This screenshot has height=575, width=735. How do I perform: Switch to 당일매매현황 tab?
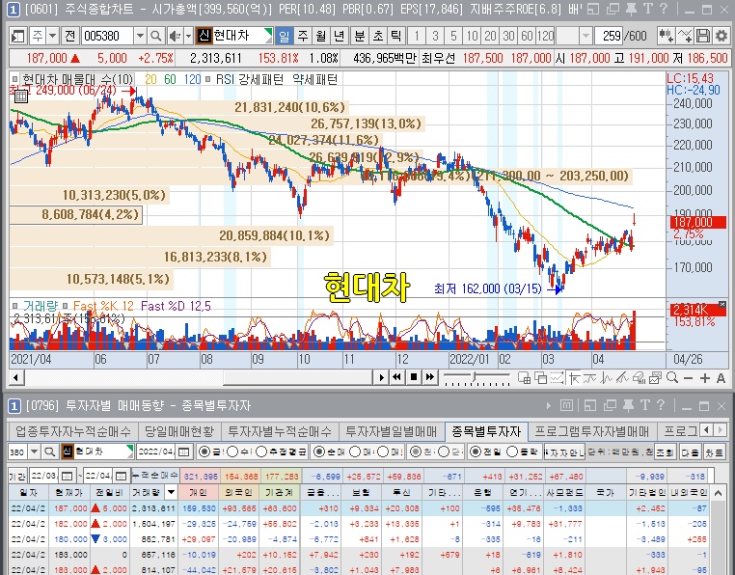tap(179, 431)
